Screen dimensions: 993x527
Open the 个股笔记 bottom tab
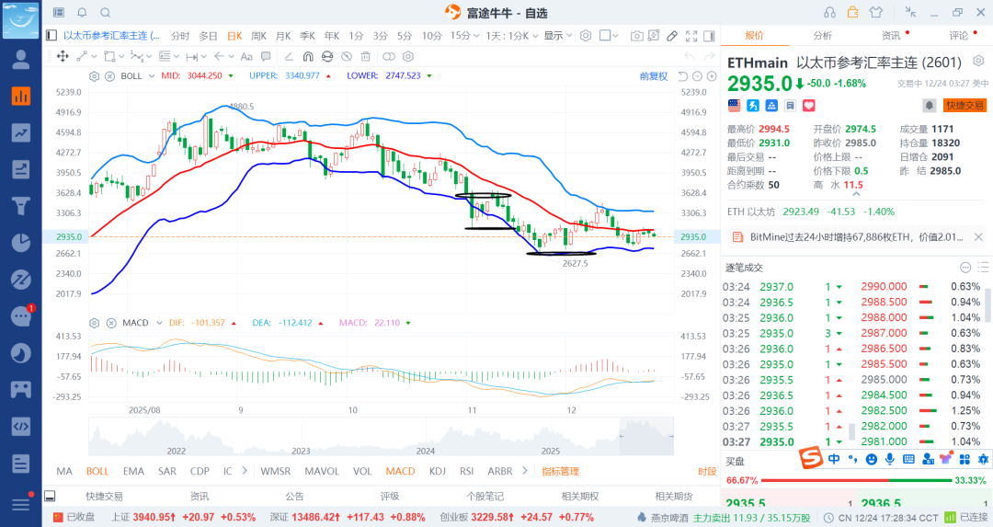[x=485, y=497]
